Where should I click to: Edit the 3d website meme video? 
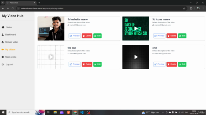point(97,36)
